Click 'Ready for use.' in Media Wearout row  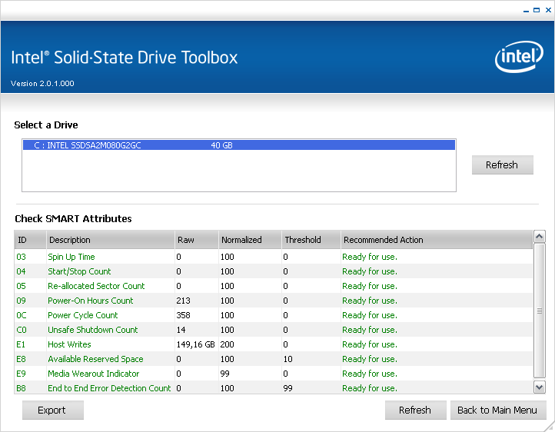coord(370,374)
